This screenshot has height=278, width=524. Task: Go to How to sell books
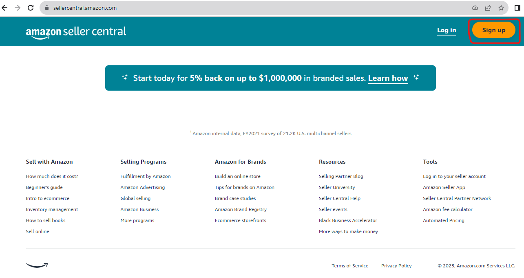pyautogui.click(x=46, y=220)
